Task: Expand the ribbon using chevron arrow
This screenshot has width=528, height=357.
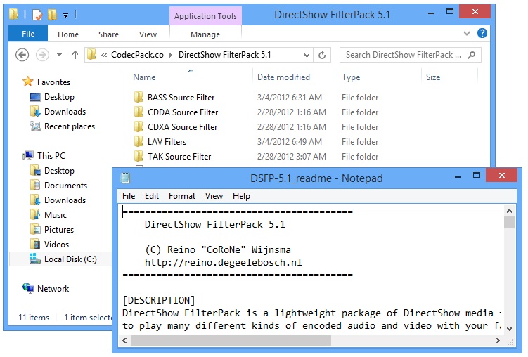Action: coord(469,34)
